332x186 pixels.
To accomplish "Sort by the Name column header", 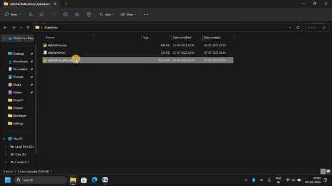I will pos(50,37).
